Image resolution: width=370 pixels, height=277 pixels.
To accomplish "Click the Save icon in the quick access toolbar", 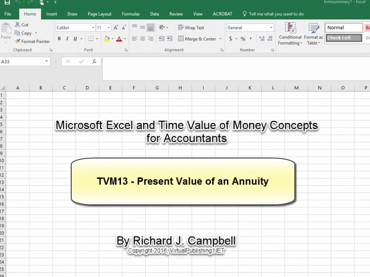I will [x=7, y=2].
